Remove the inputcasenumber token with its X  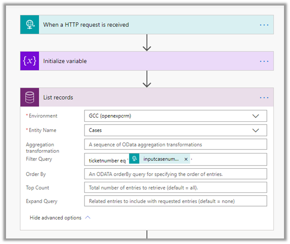coord(186,159)
